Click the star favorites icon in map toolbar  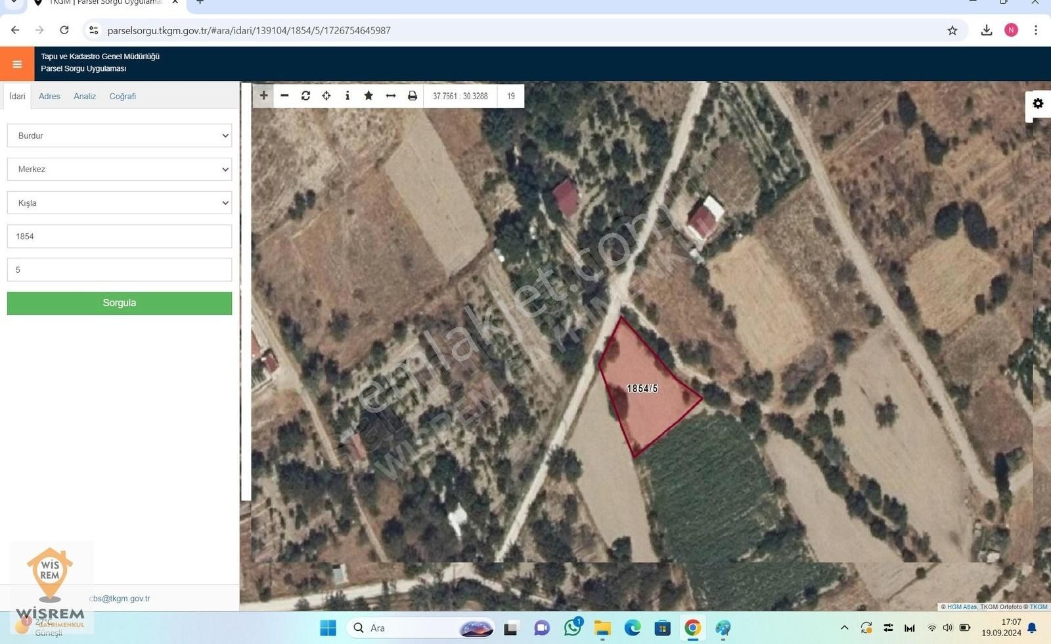pyautogui.click(x=369, y=96)
